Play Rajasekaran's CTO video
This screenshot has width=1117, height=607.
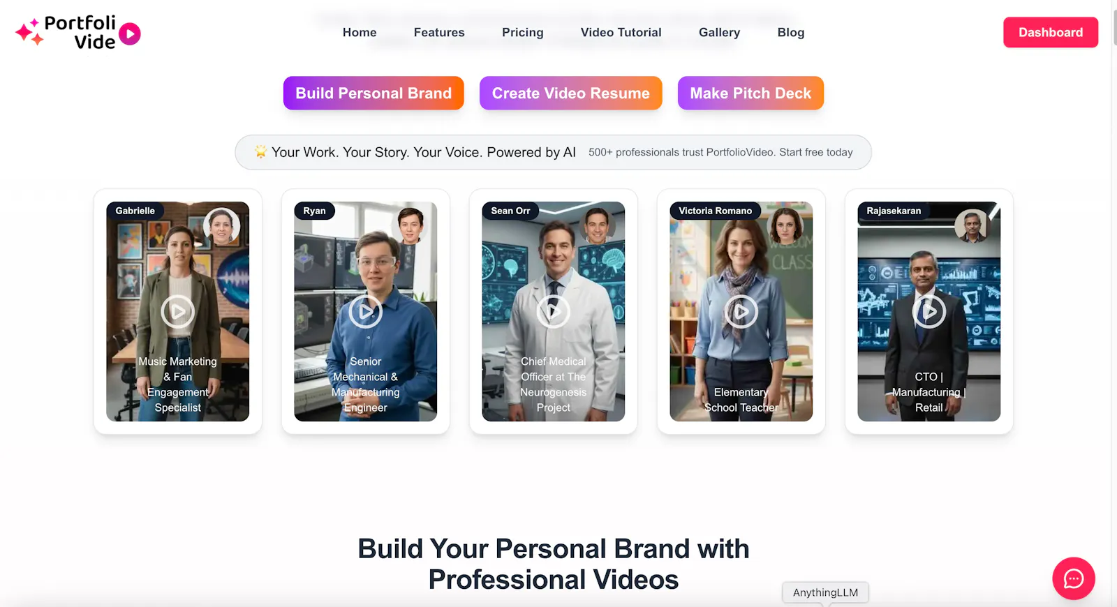click(x=929, y=311)
